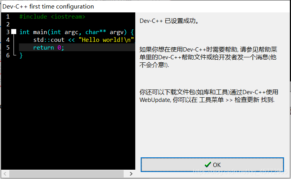Image resolution: width=291 pixels, height=179 pixels.
Task: Click the "int main(int argc, char** argv)" line
Action: coord(77,32)
